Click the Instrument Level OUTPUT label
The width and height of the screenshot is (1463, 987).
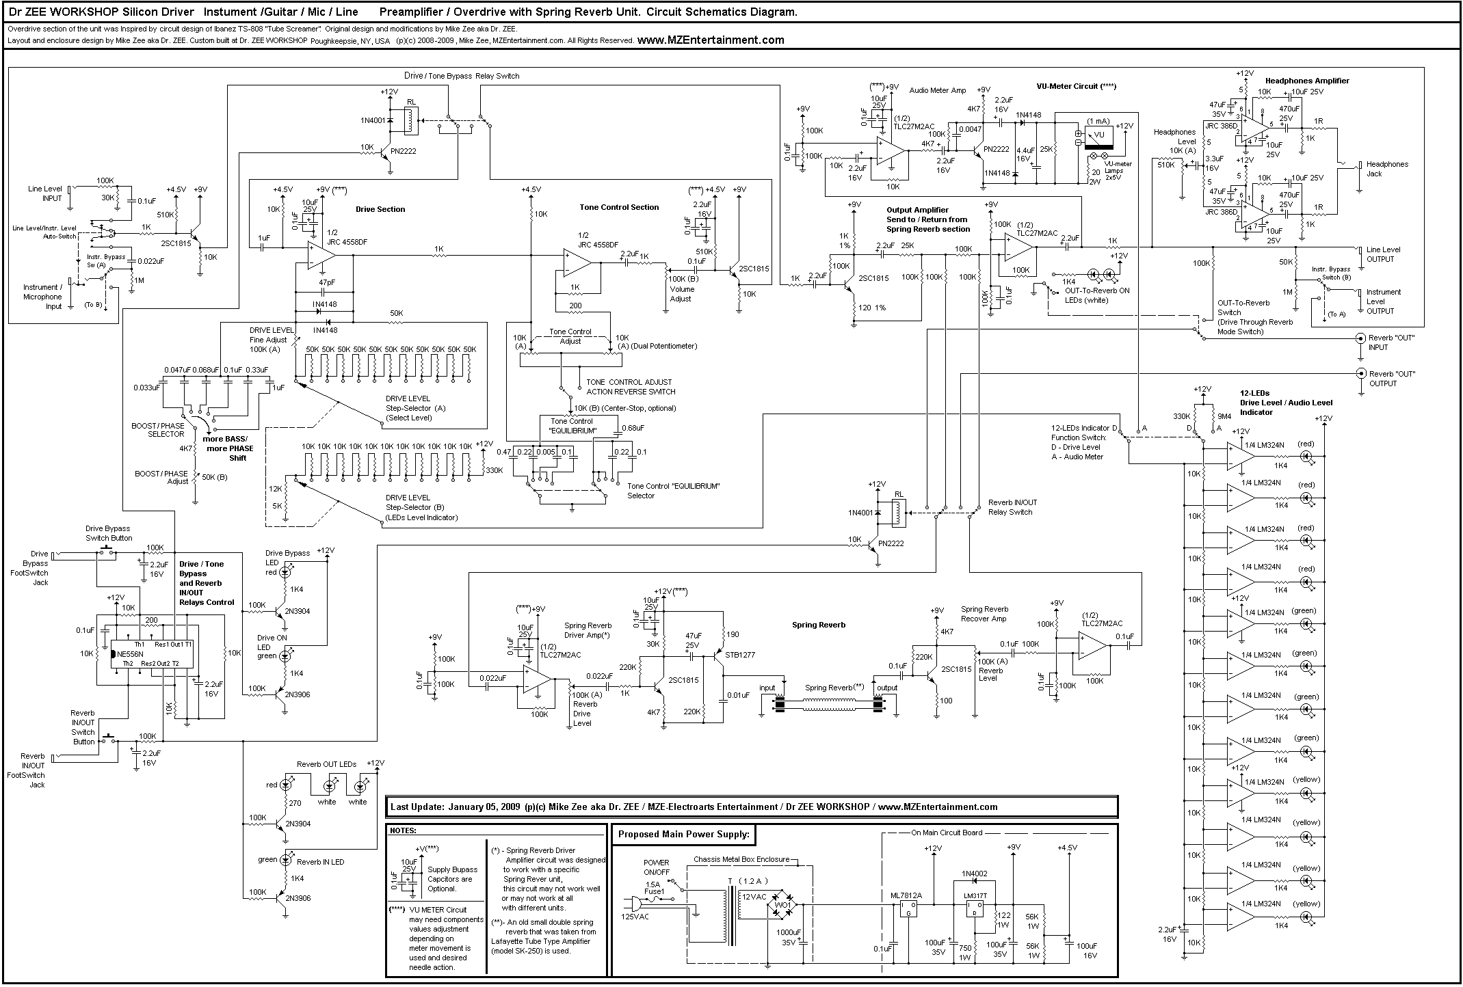1384,301
